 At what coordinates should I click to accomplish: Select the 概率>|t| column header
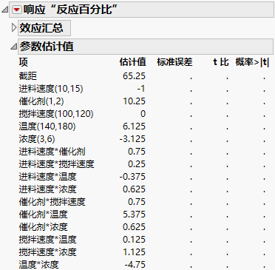click(x=252, y=62)
